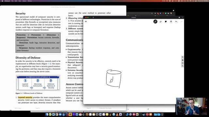The height and width of the screenshot is (117, 209).
Task: Open the History menu in the menu bar
Action: point(24,1)
